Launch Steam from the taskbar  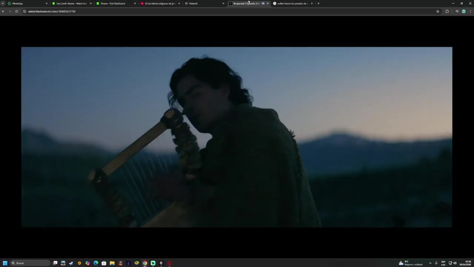71,263
